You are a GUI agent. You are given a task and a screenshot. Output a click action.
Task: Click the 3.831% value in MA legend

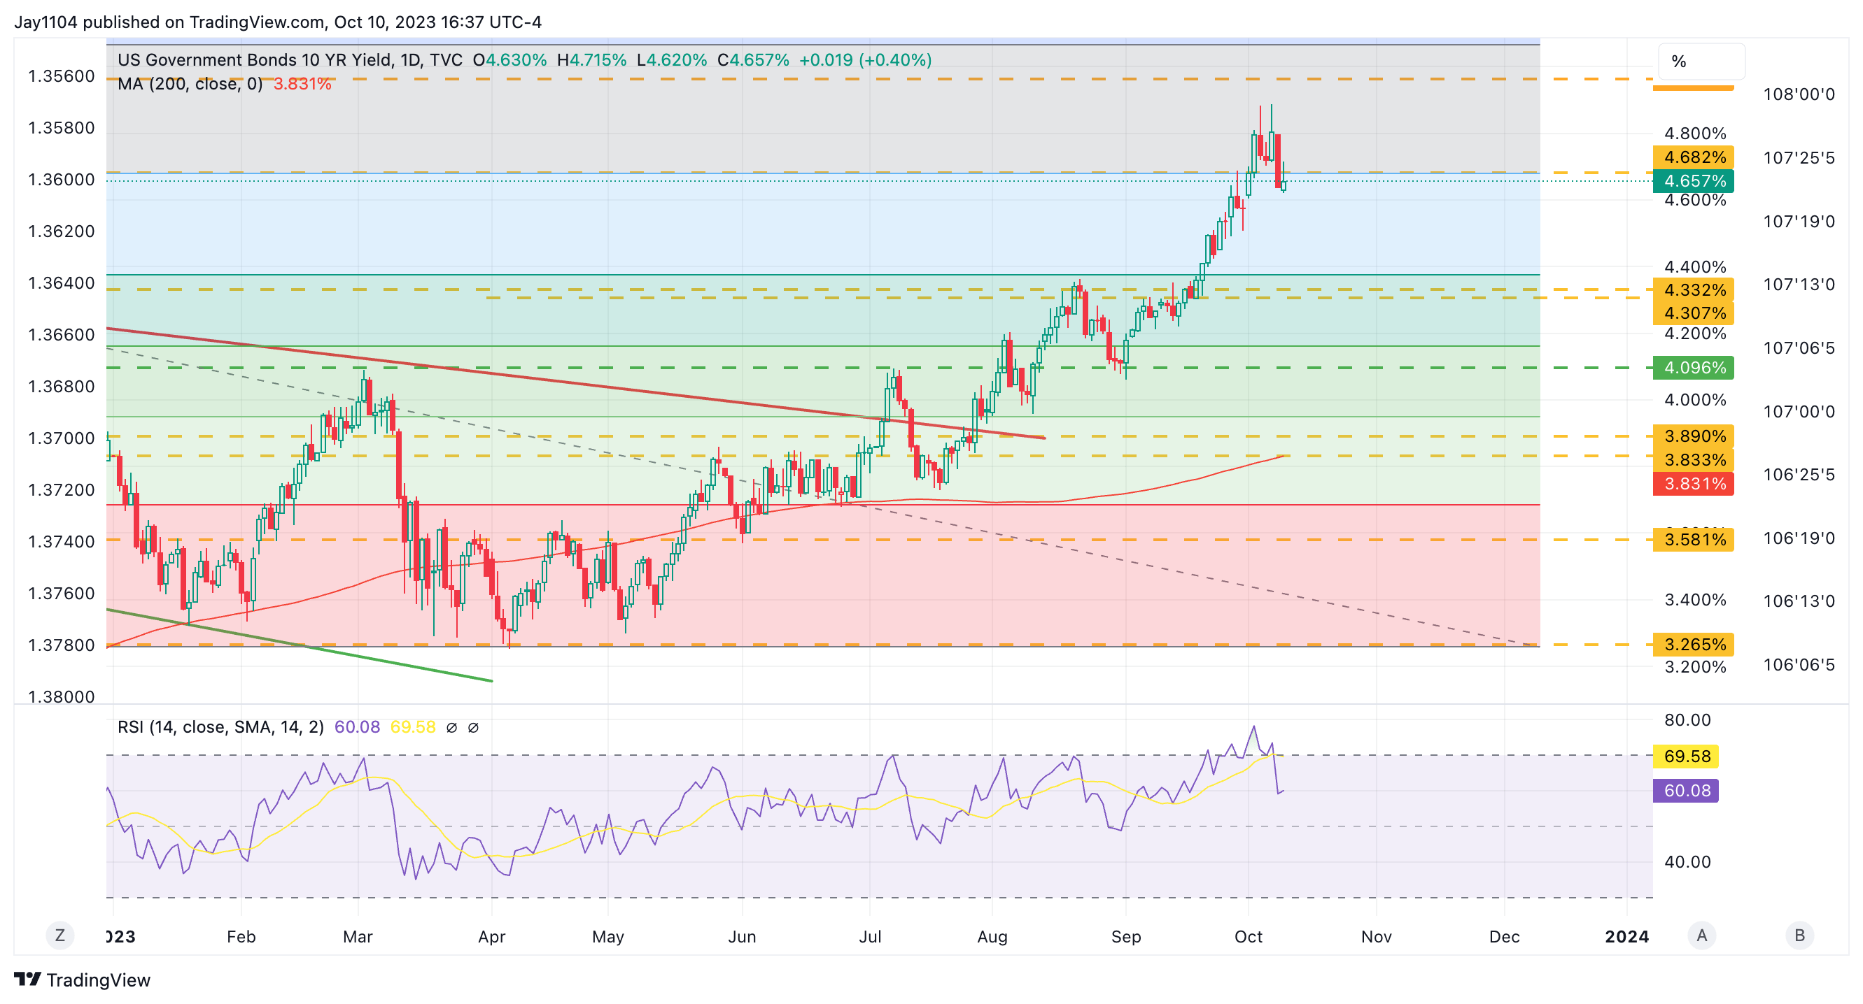(302, 84)
